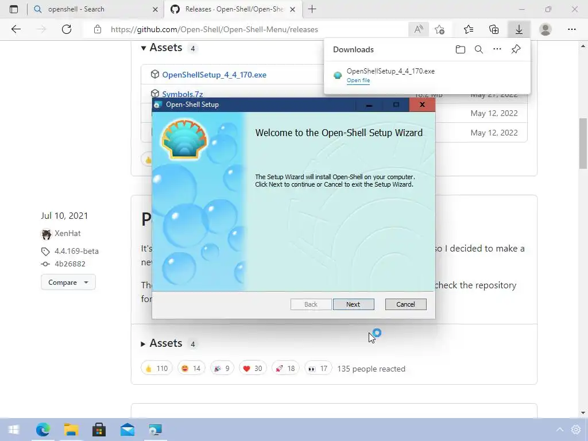Open File Explorer from taskbar
Viewport: 588px width, 441px height.
71,430
